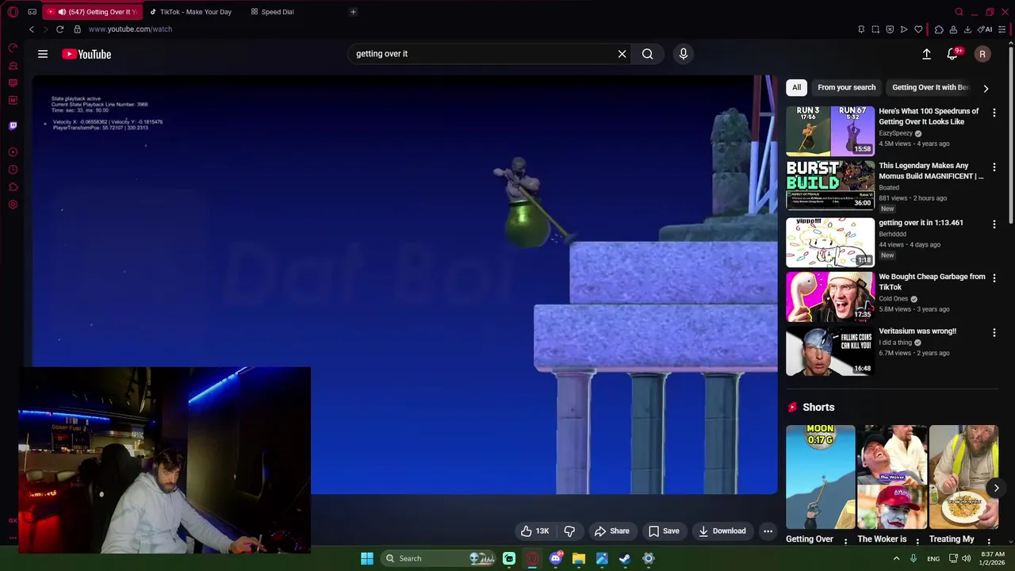Screen dimensions: 1015x571
Task: Click the Share button
Action: 611,531
